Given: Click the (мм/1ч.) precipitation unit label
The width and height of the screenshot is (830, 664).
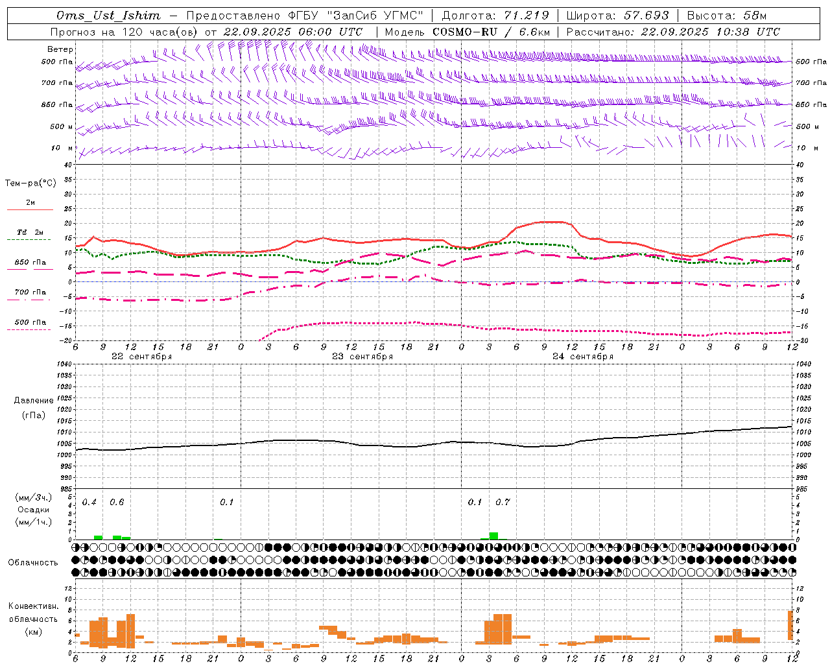Looking at the screenshot, I should tap(34, 522).
